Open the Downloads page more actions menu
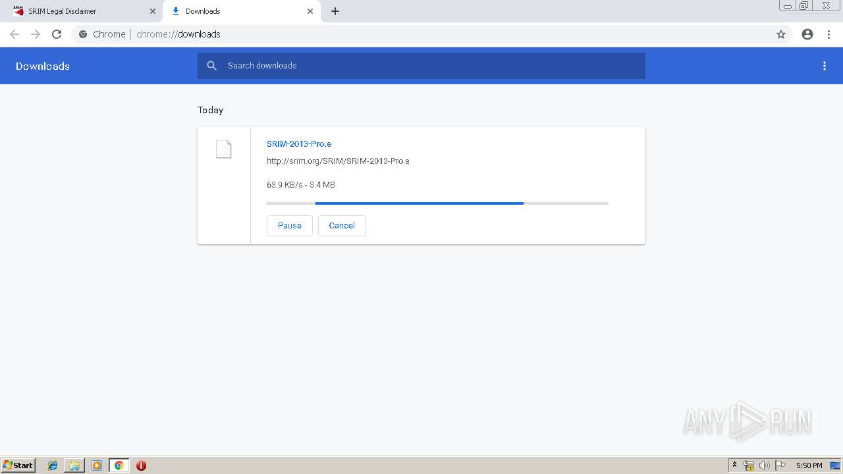 [825, 66]
